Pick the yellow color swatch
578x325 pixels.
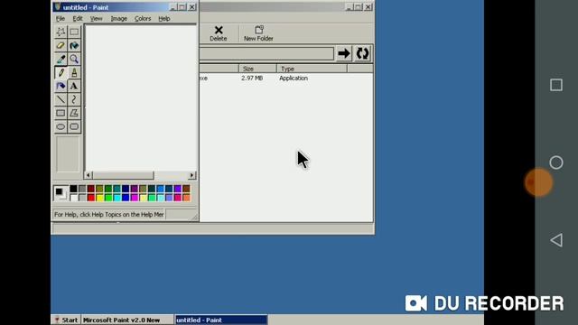pos(99,198)
